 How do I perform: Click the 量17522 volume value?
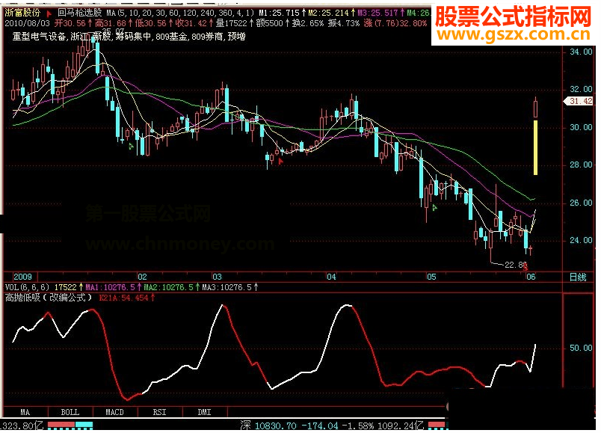click(234, 23)
